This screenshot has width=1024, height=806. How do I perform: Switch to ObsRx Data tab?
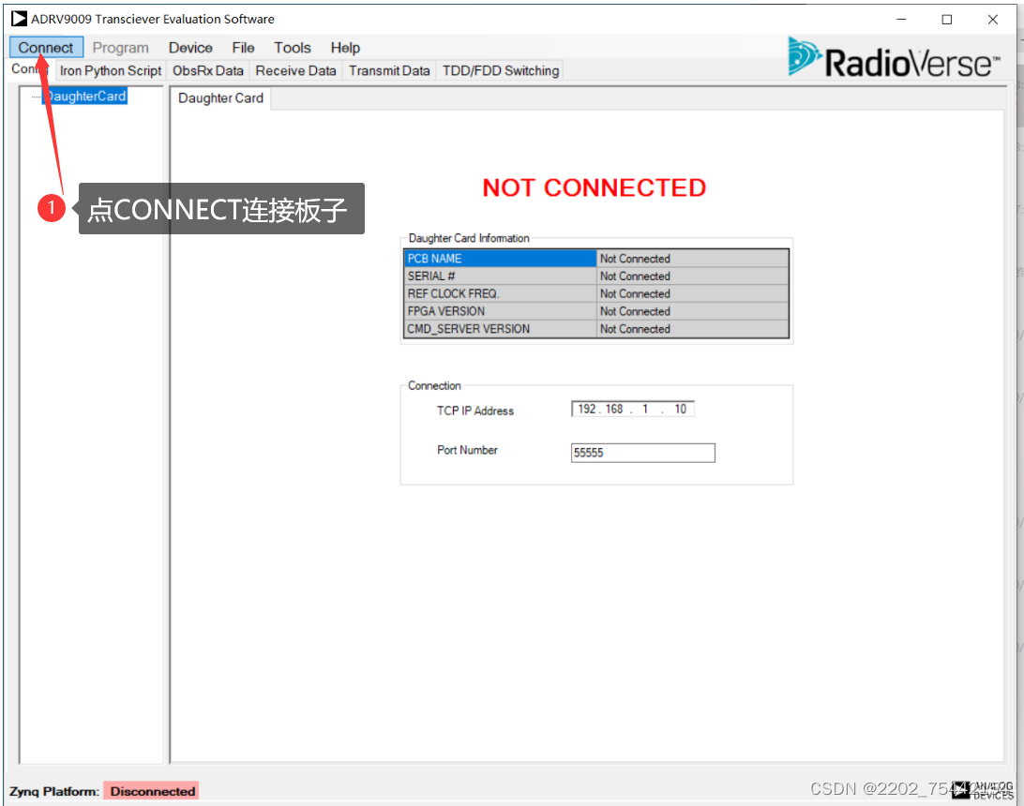[207, 70]
